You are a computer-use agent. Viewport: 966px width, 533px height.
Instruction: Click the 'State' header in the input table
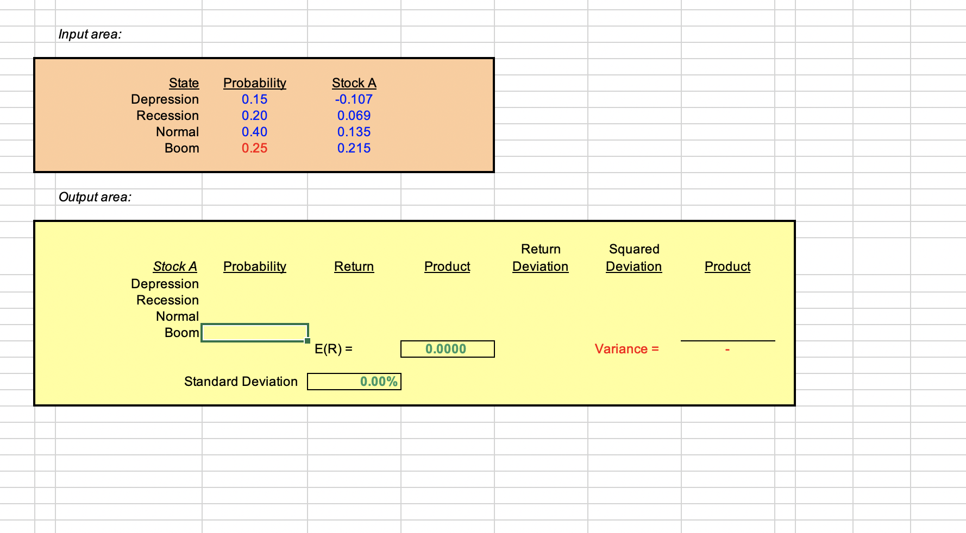(x=184, y=83)
